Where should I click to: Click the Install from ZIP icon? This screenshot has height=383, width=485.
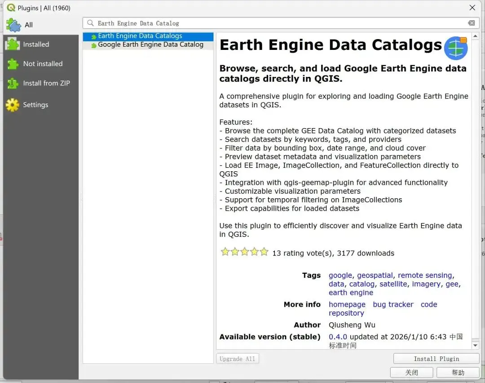pos(13,84)
